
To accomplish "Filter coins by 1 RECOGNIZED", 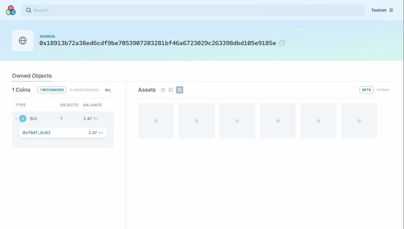I will point(52,90).
